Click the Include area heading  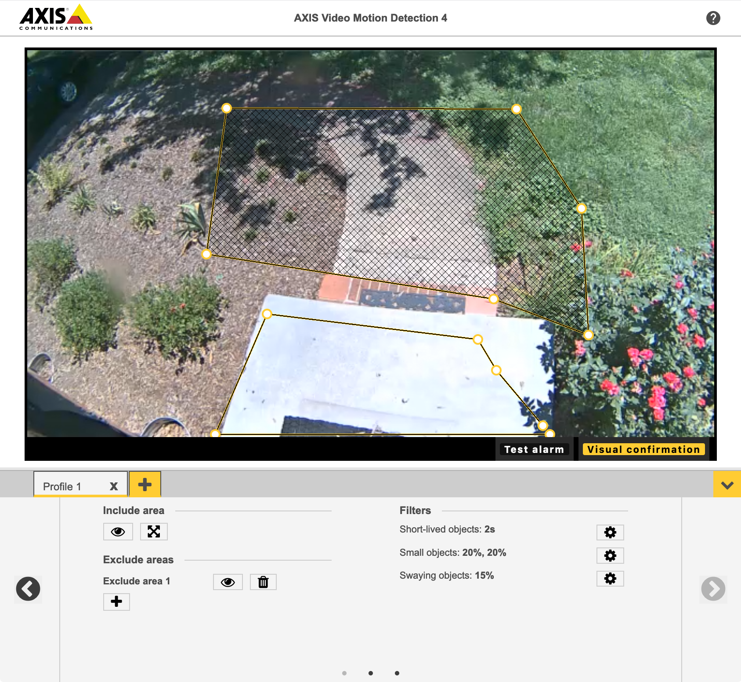[x=134, y=511]
